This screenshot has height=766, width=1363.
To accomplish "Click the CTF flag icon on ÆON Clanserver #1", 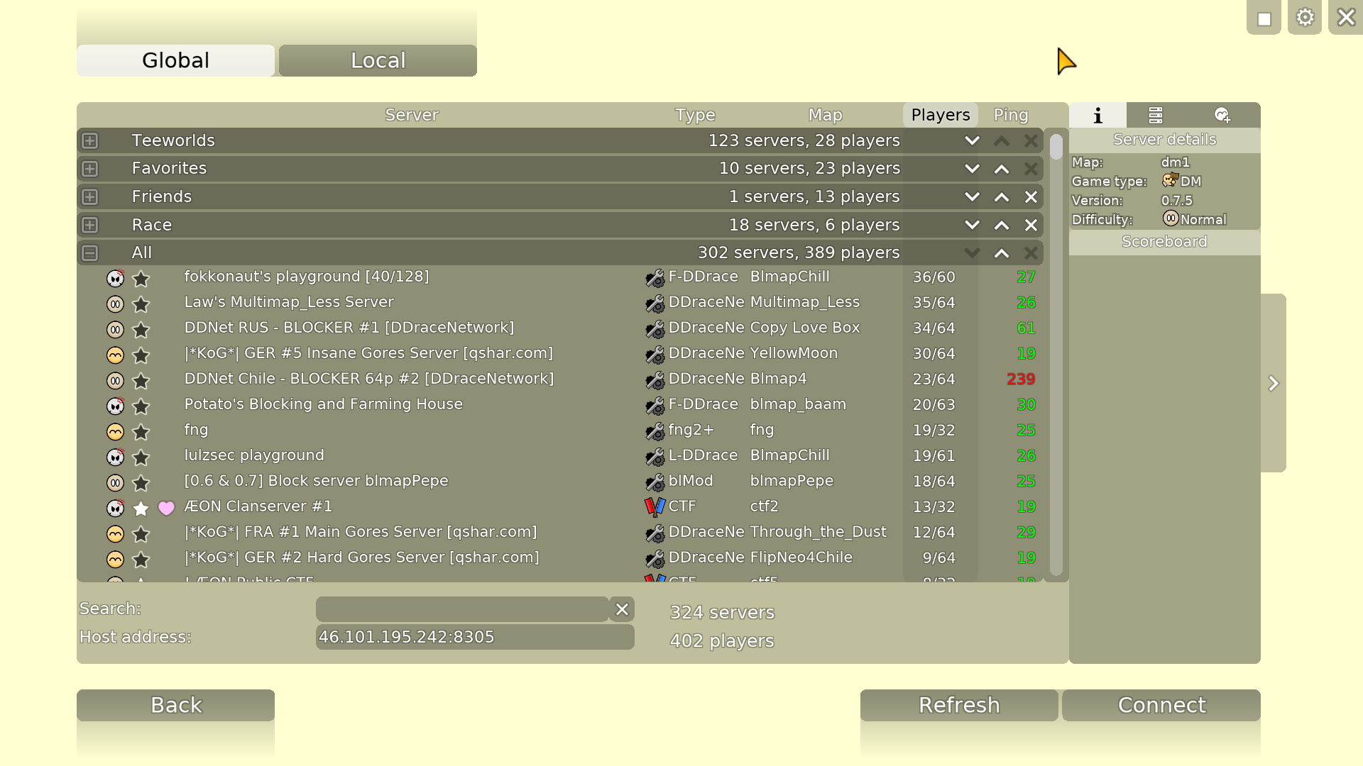I will [x=655, y=507].
